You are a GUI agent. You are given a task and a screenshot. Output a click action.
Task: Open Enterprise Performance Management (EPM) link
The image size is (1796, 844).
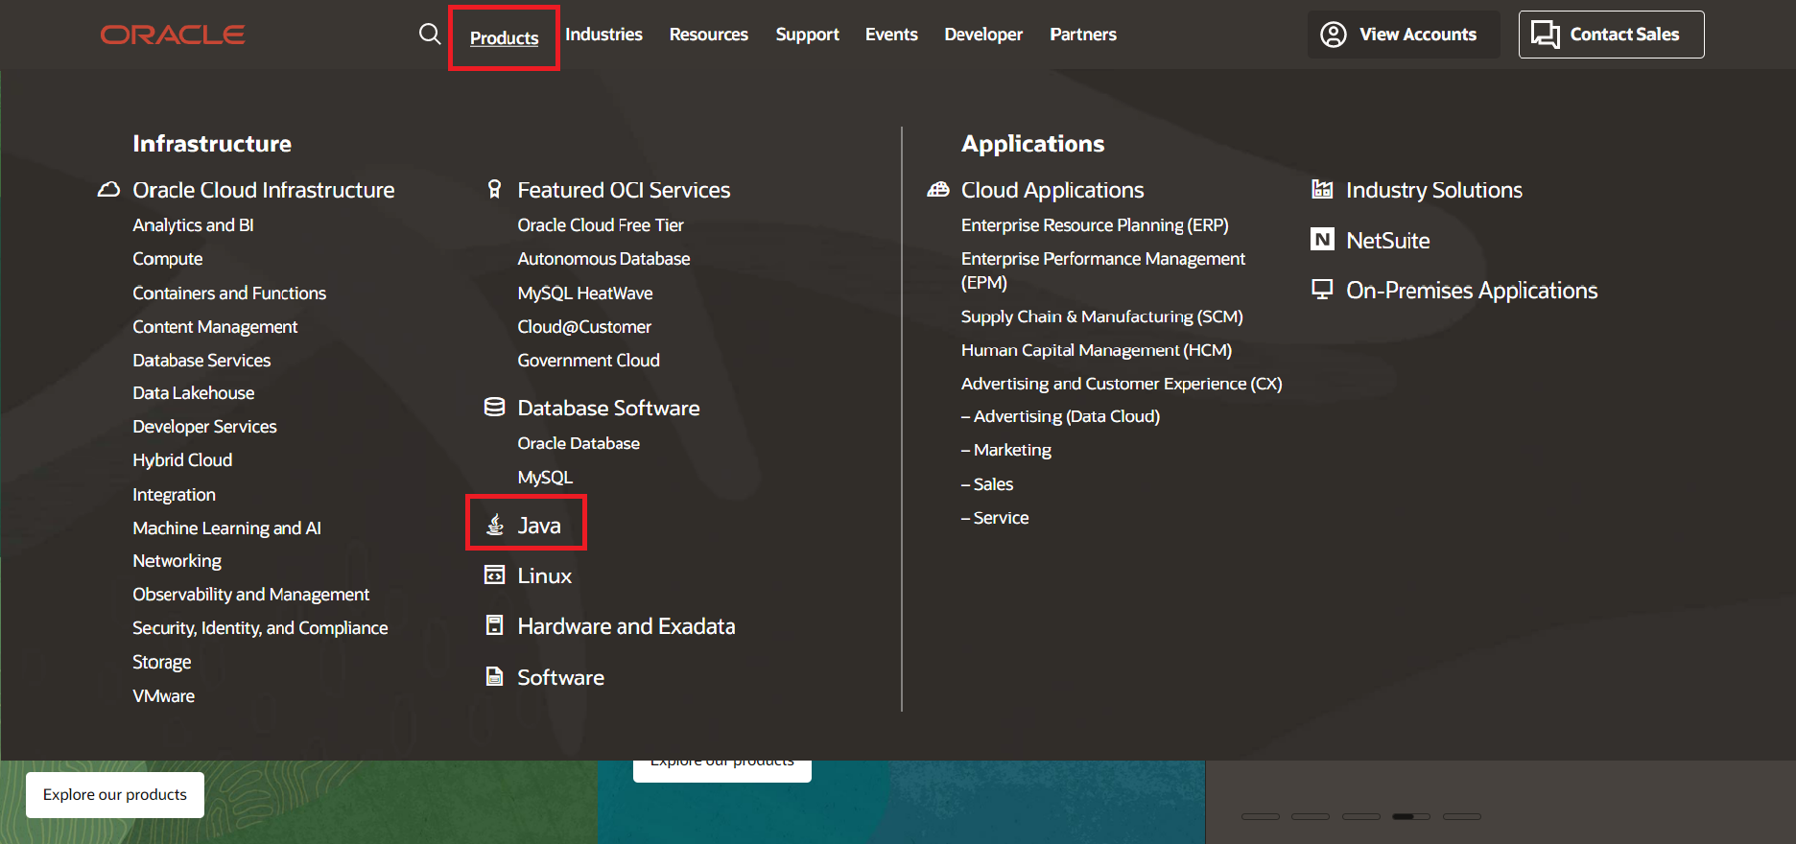pos(1103,270)
